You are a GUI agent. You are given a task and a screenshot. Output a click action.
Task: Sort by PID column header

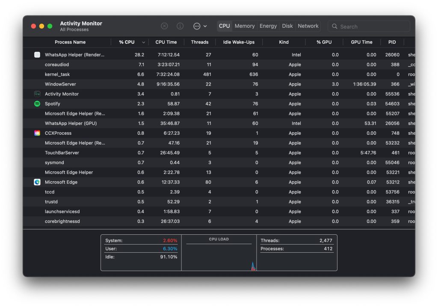click(x=392, y=42)
